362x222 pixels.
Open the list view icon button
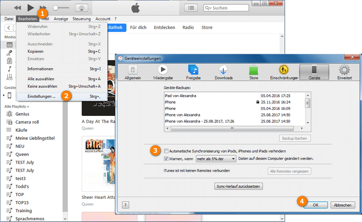(x=191, y=8)
